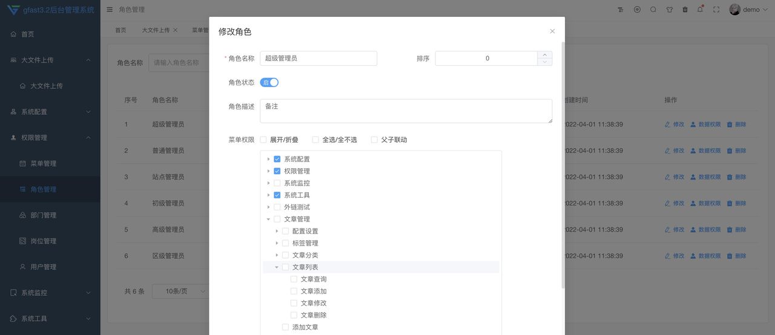Expand the 外链测试 tree node arrow
Screen dimensions: 775x335
[269, 207]
